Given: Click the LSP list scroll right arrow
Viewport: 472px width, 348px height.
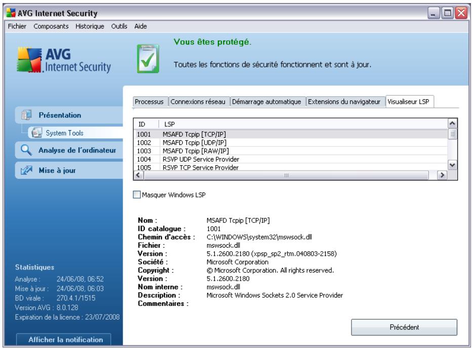Looking at the screenshot, I should pyautogui.click(x=442, y=175).
